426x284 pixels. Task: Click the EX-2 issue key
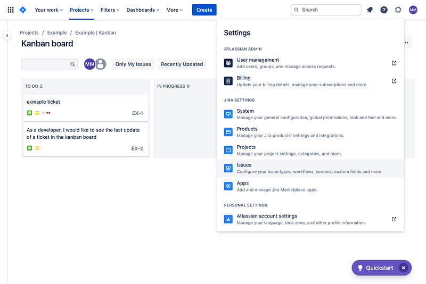(x=137, y=148)
